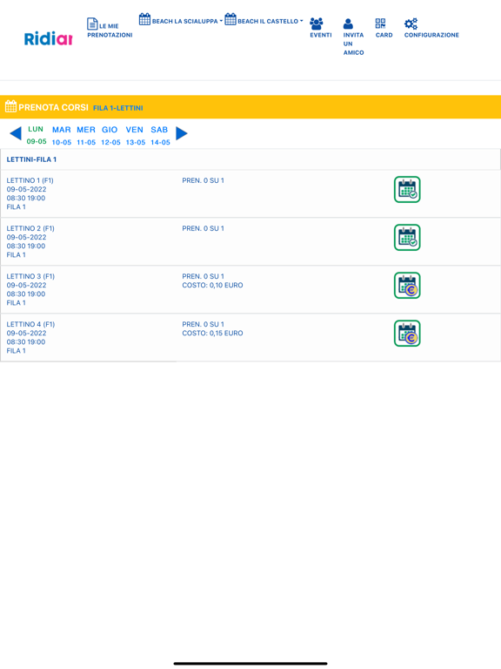Screen dimensions: 501x669
Task: Click COSTO: 0,10 EURO text
Action: 212,286
